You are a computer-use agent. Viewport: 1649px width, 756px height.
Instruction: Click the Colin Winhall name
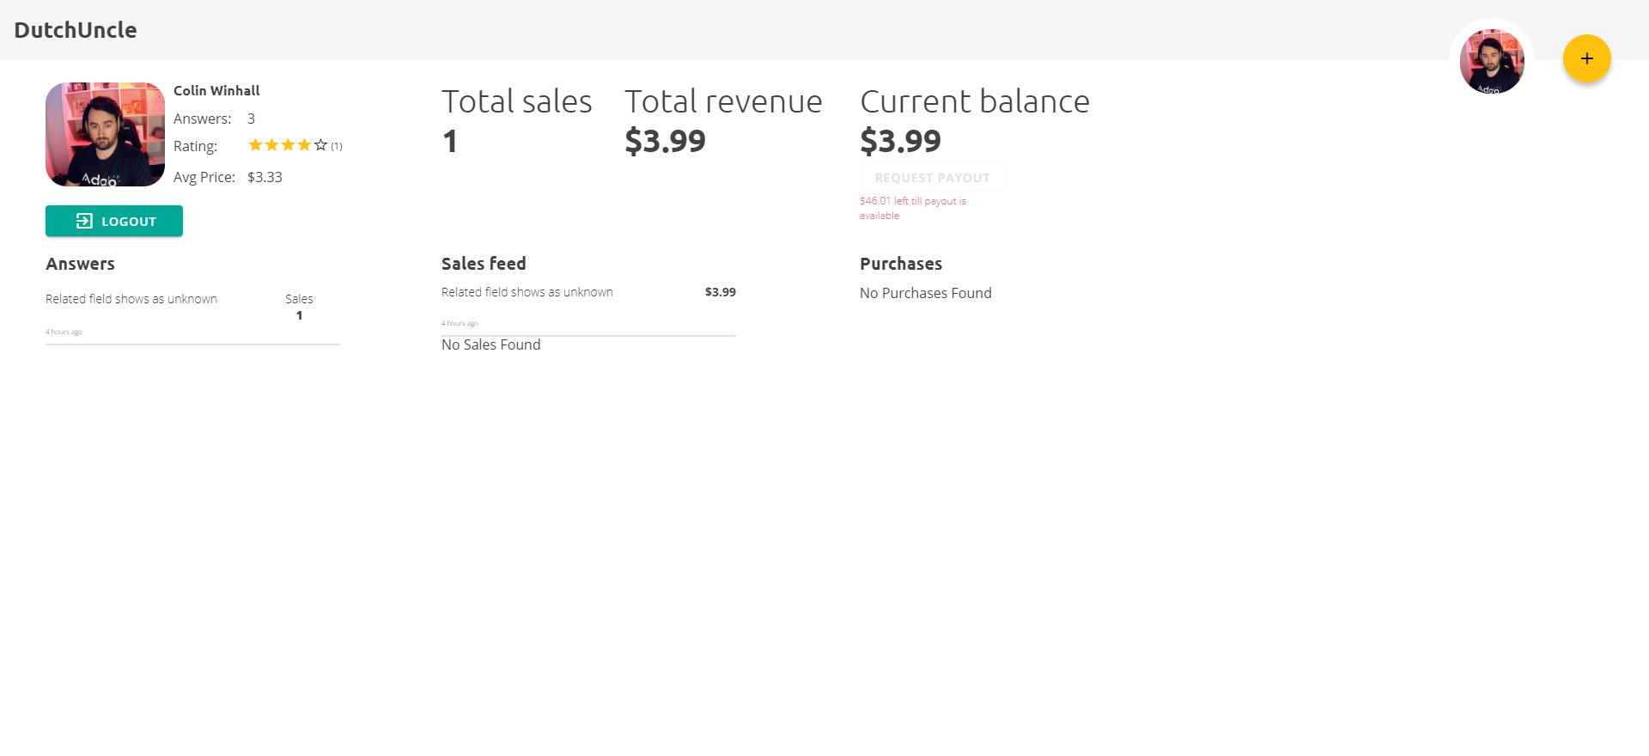(x=216, y=90)
